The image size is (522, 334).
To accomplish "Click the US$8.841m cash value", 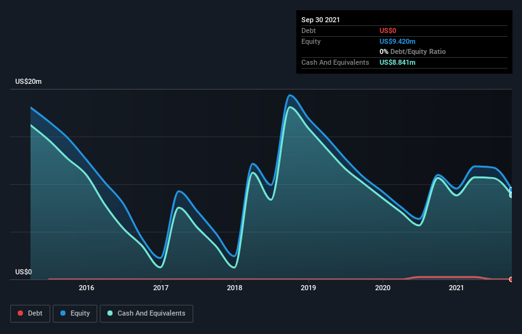I will [x=397, y=62].
